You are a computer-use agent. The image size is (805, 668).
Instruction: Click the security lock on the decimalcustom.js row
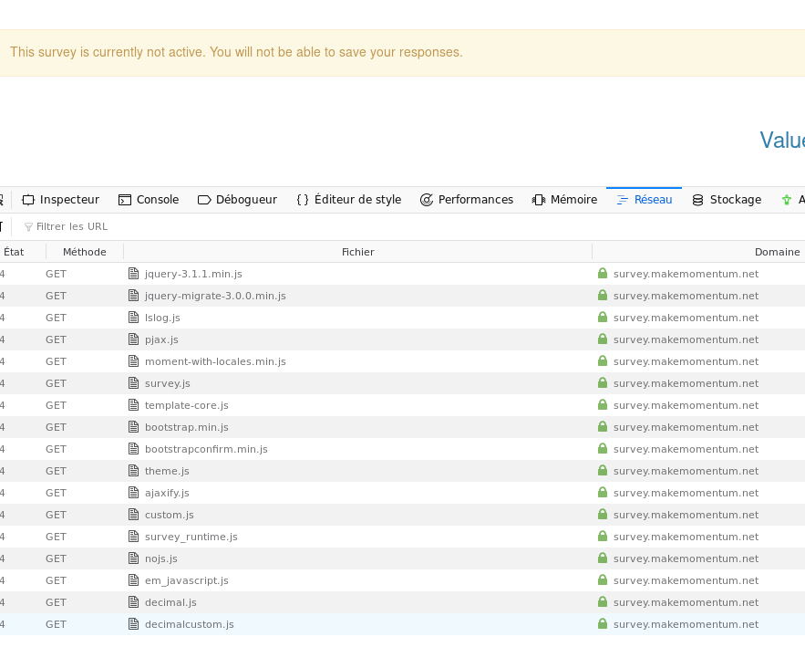(x=602, y=624)
